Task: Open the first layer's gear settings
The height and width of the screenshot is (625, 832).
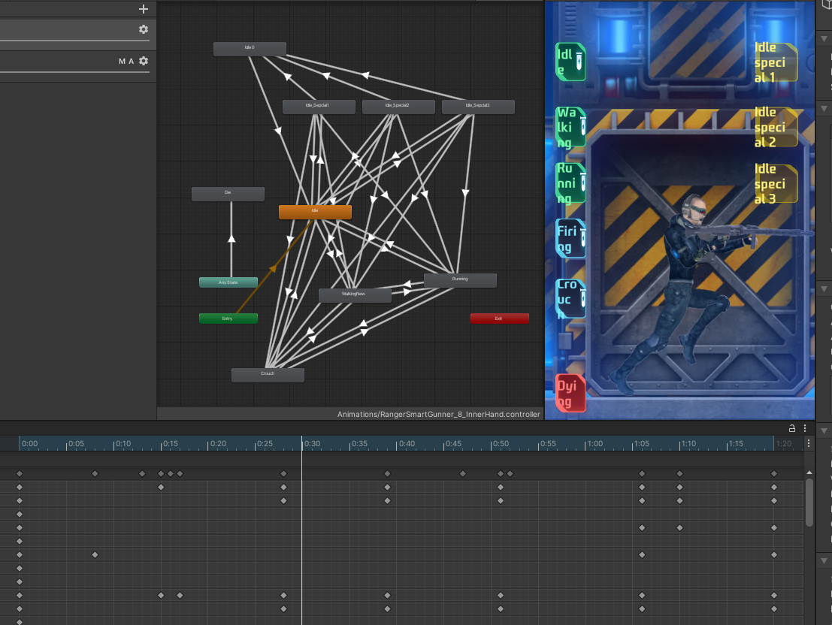Action: tap(143, 29)
